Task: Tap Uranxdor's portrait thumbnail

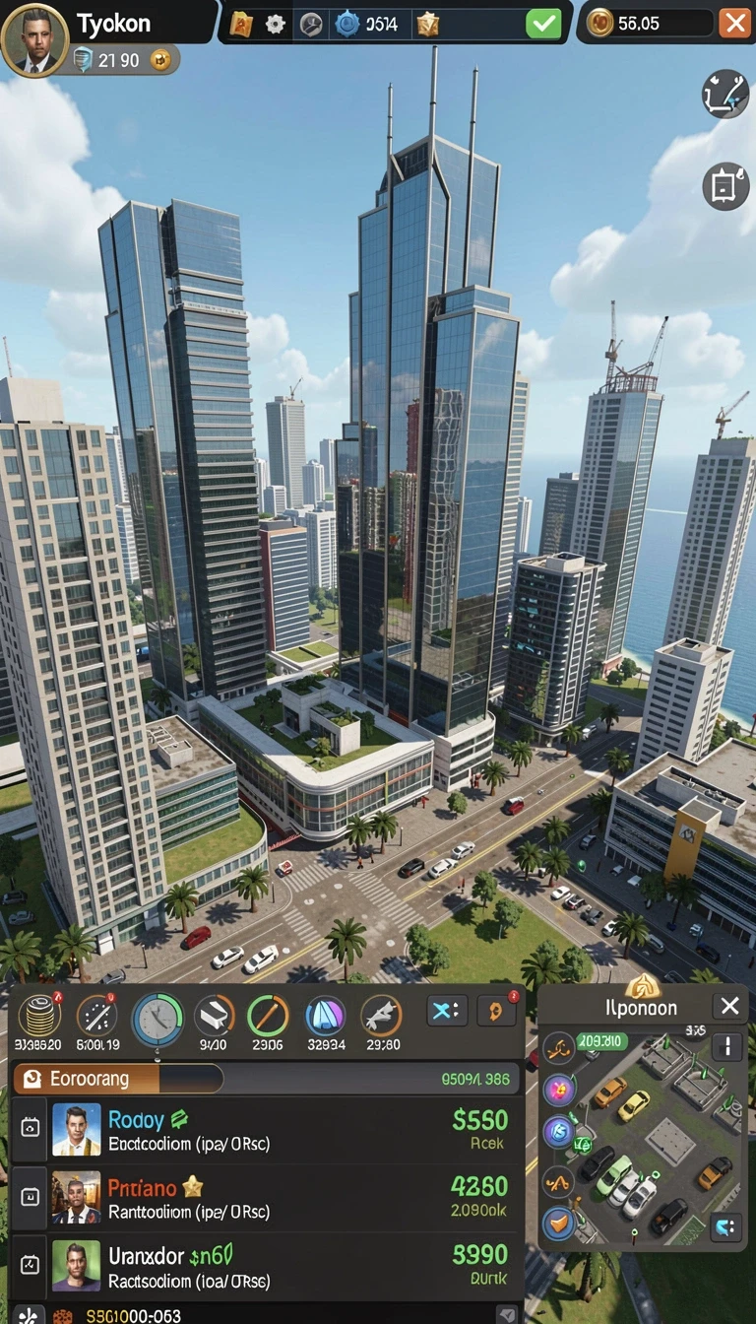Action: point(76,1265)
